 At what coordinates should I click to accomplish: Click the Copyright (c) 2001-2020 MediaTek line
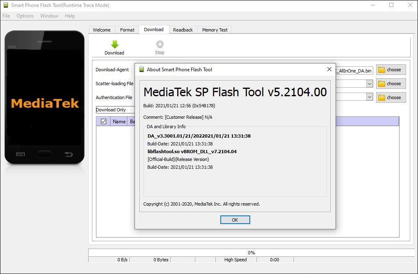[201, 204]
